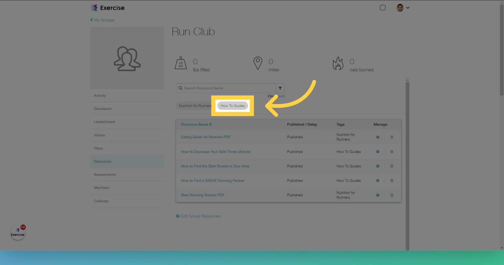Click the square icon beside profile avatar

coord(383,7)
